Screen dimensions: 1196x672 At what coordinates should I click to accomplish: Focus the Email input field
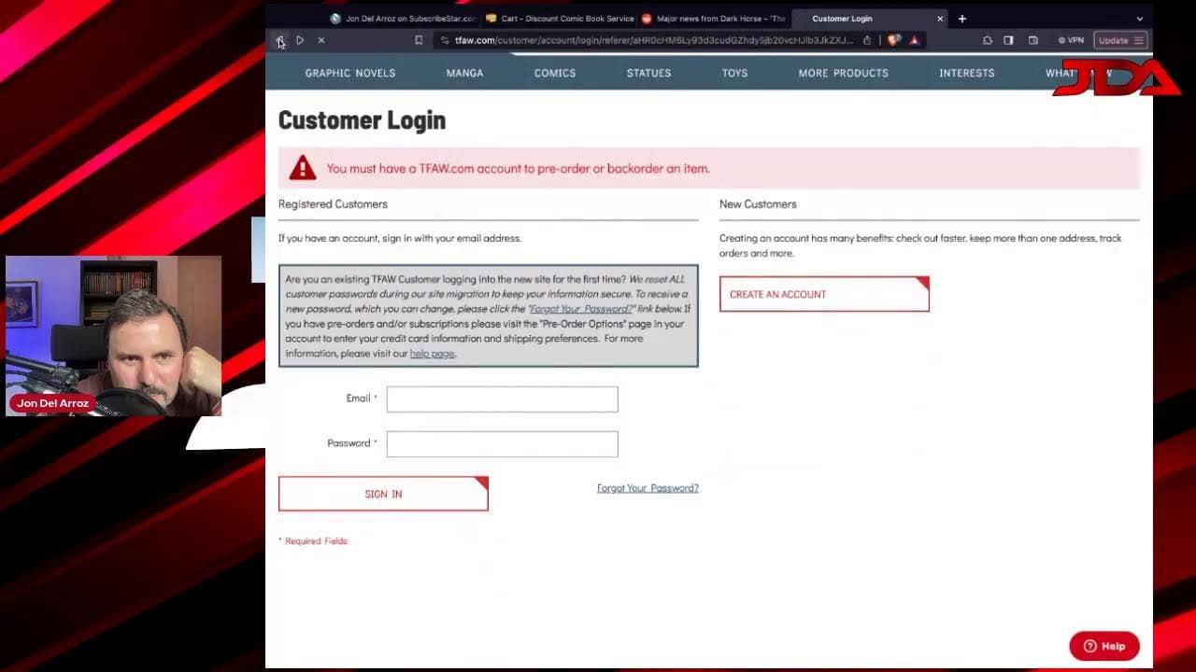(x=502, y=399)
